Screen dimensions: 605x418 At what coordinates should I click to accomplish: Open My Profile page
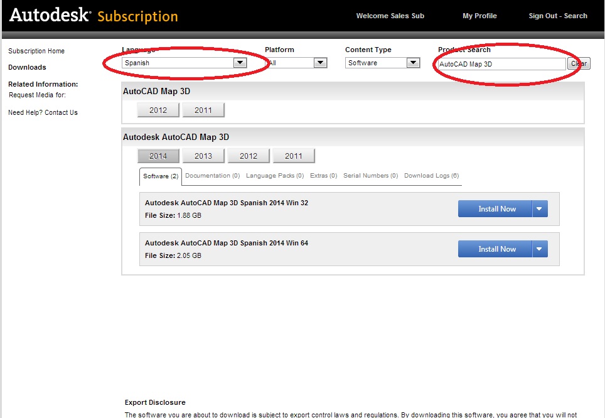point(479,16)
